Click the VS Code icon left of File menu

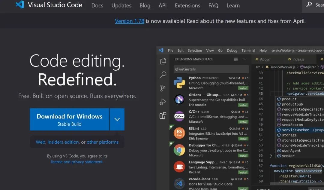pyautogui.click(x=161, y=50)
